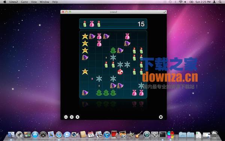The image size is (225, 141).
Task: Open the Window menu
Action: 45,2
